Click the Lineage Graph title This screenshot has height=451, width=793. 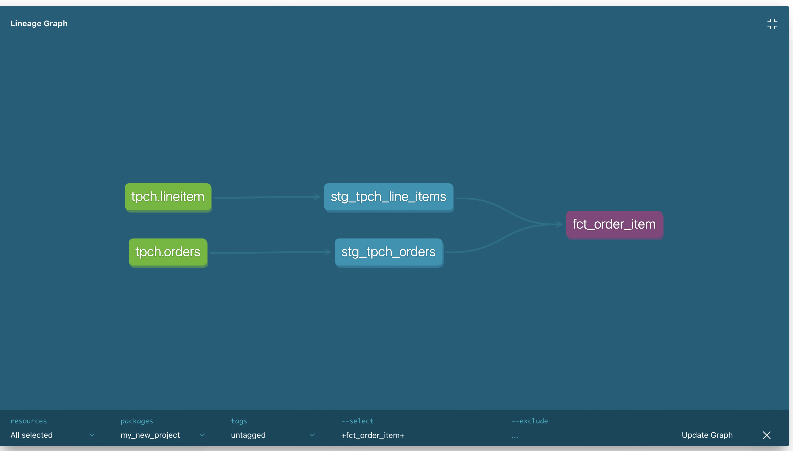pos(39,23)
